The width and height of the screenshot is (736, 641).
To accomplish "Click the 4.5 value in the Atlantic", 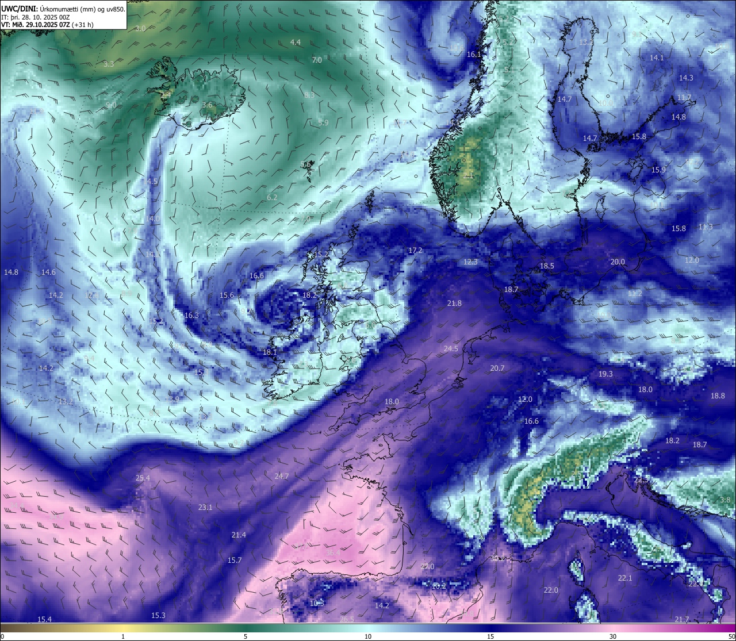I will click(152, 182).
